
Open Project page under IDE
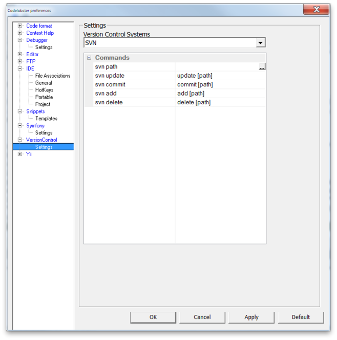click(x=43, y=104)
